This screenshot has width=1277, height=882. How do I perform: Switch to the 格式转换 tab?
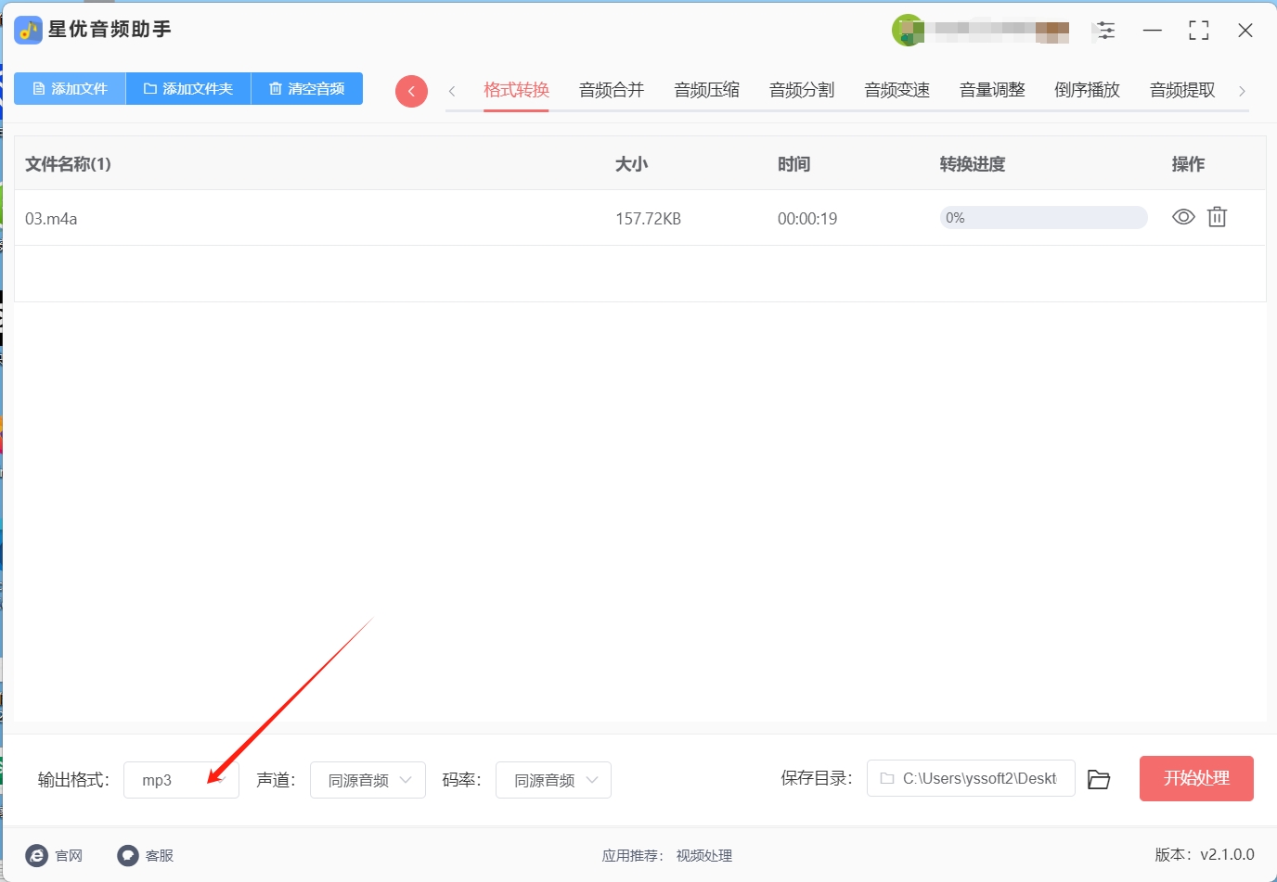(x=516, y=90)
